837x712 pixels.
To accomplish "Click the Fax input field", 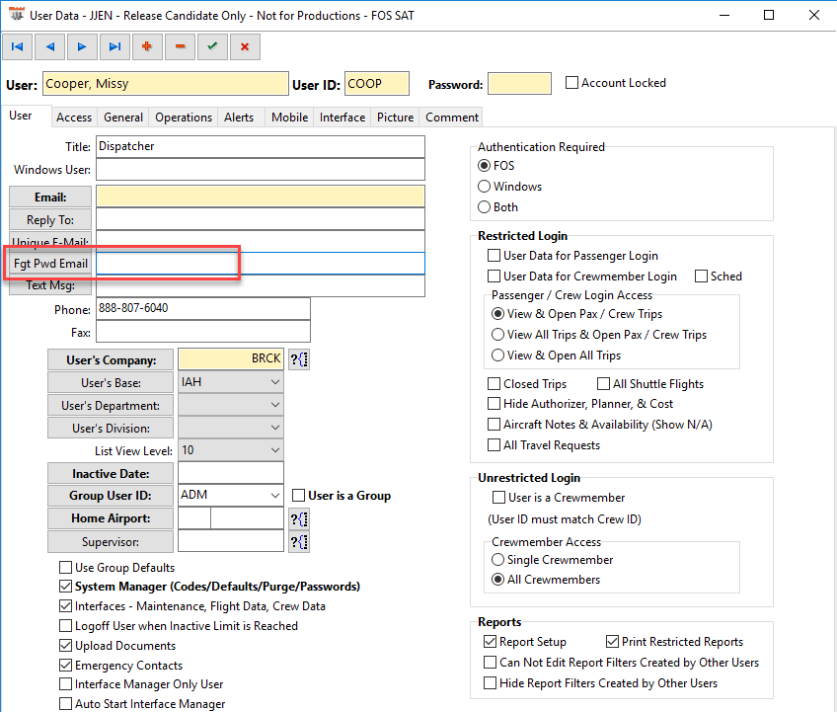I will tap(203, 331).
